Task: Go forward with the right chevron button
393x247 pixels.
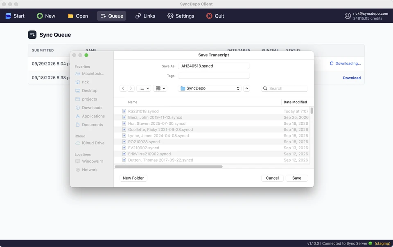Action: (x=131, y=88)
